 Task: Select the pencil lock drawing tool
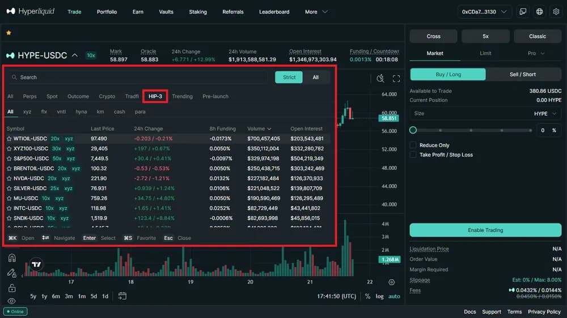(x=12, y=273)
